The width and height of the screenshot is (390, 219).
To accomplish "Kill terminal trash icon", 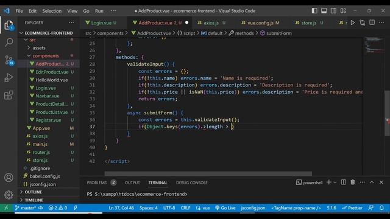I will click(x=353, y=182).
